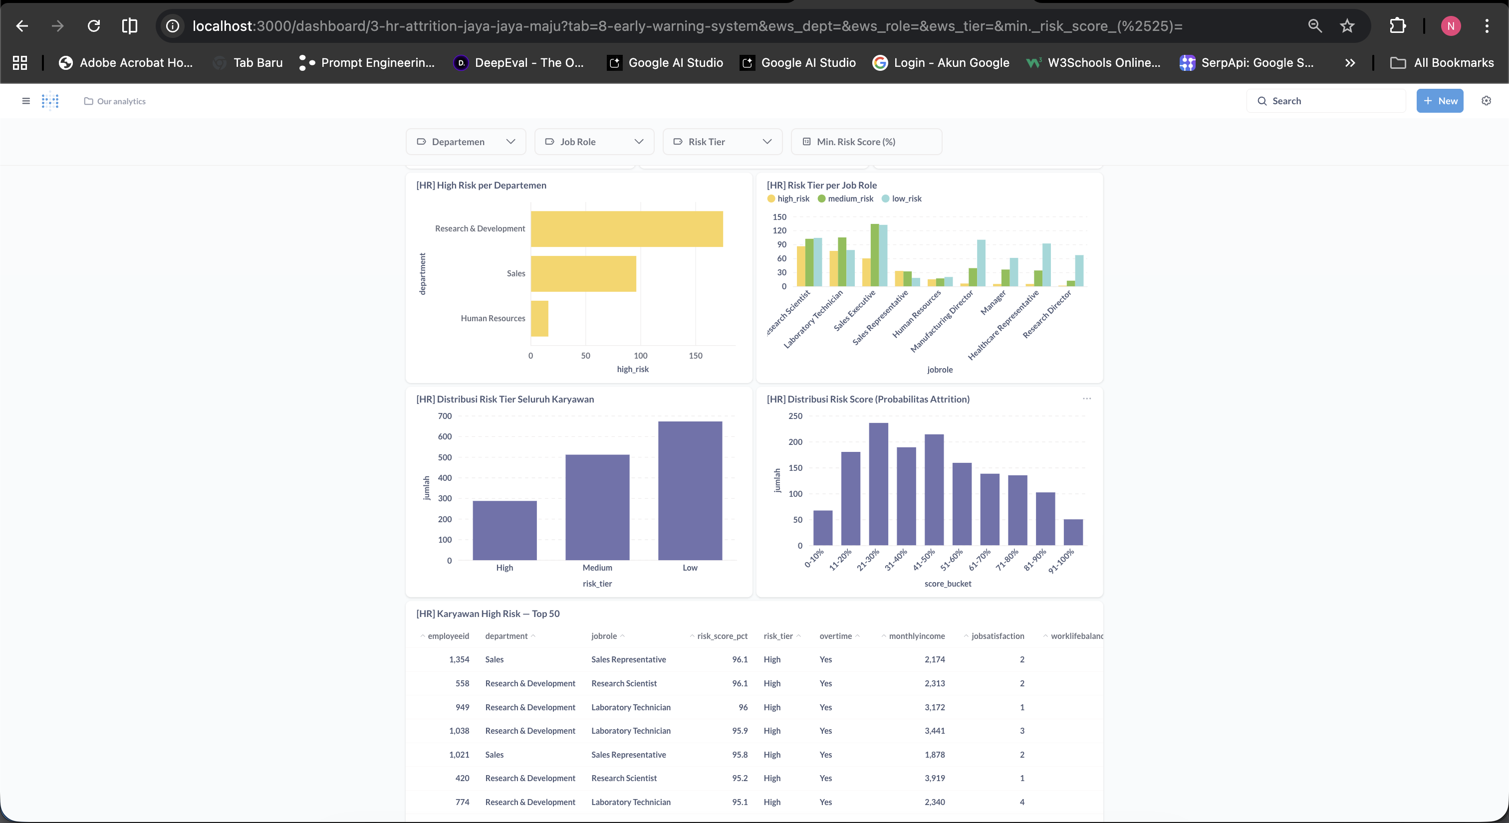Open first Google AI Studio bookmark

(x=665, y=63)
